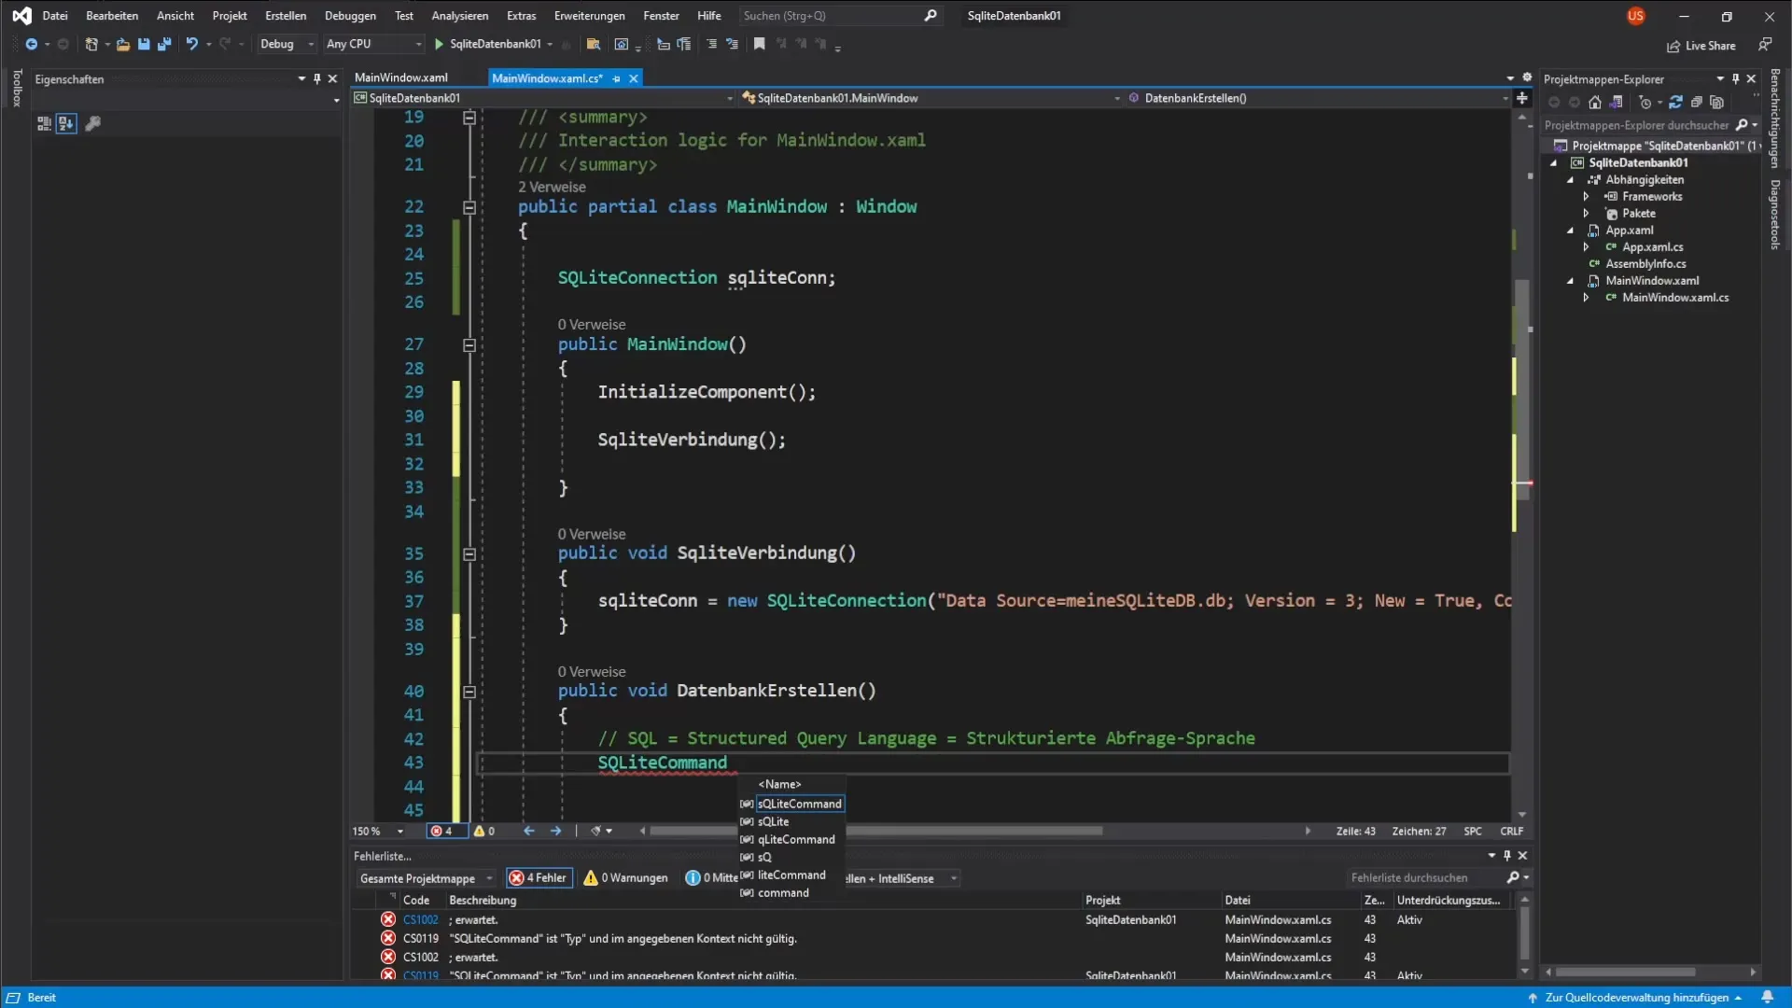Click the New Project toolbar icon

click(x=91, y=44)
